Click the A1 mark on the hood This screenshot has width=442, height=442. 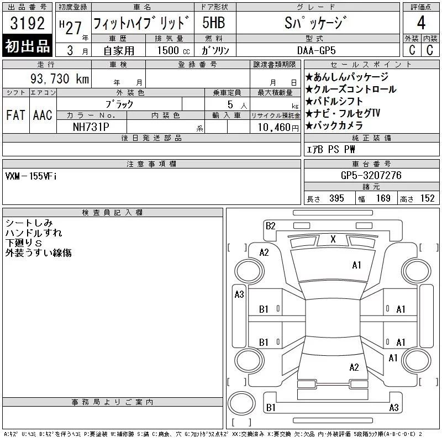coord(356,265)
